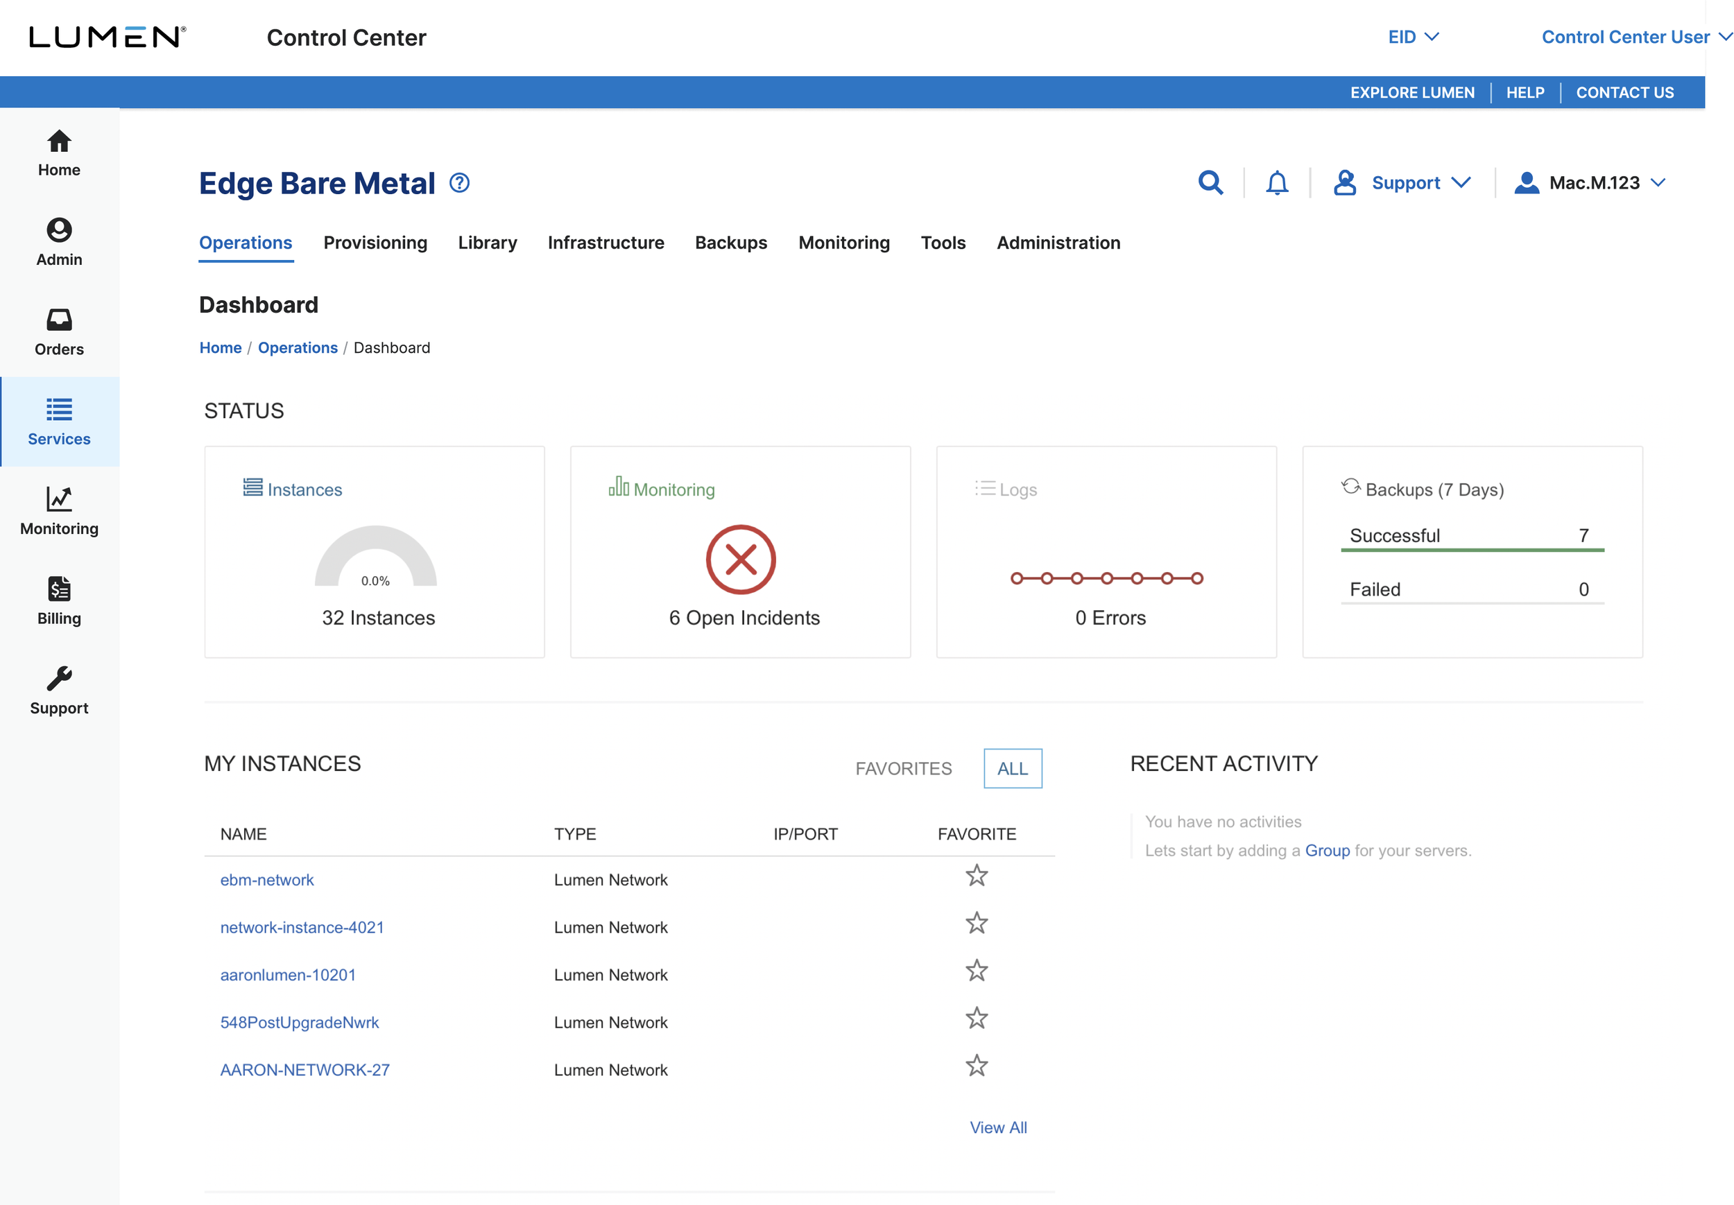Open the network-instance-4021 link
Image resolution: width=1734 pixels, height=1205 pixels.
pos(302,927)
